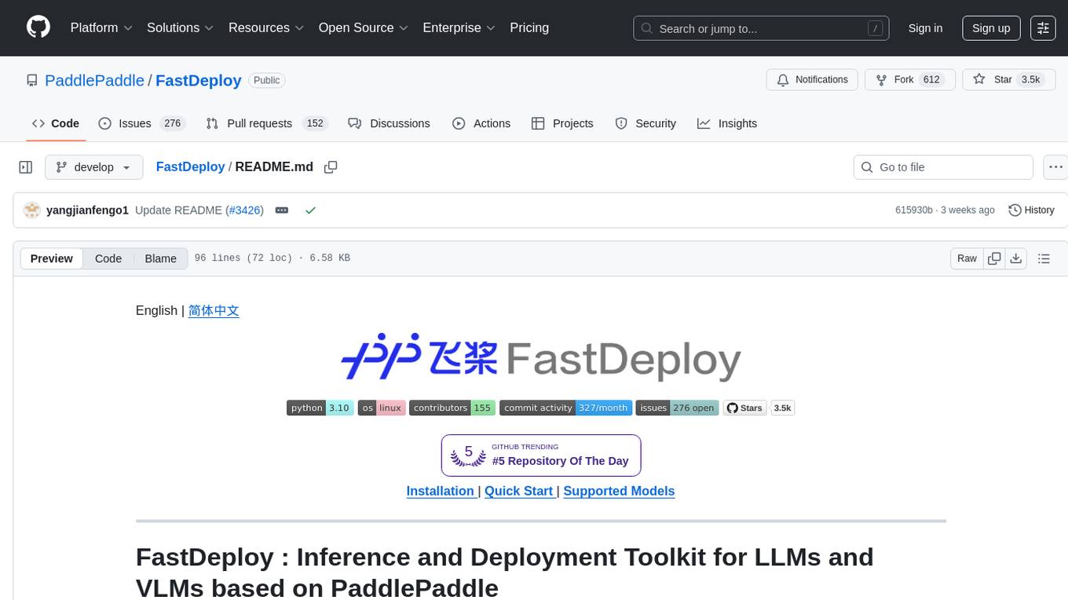The width and height of the screenshot is (1068, 600).
Task: Open the Quick Start link
Action: pyautogui.click(x=518, y=491)
